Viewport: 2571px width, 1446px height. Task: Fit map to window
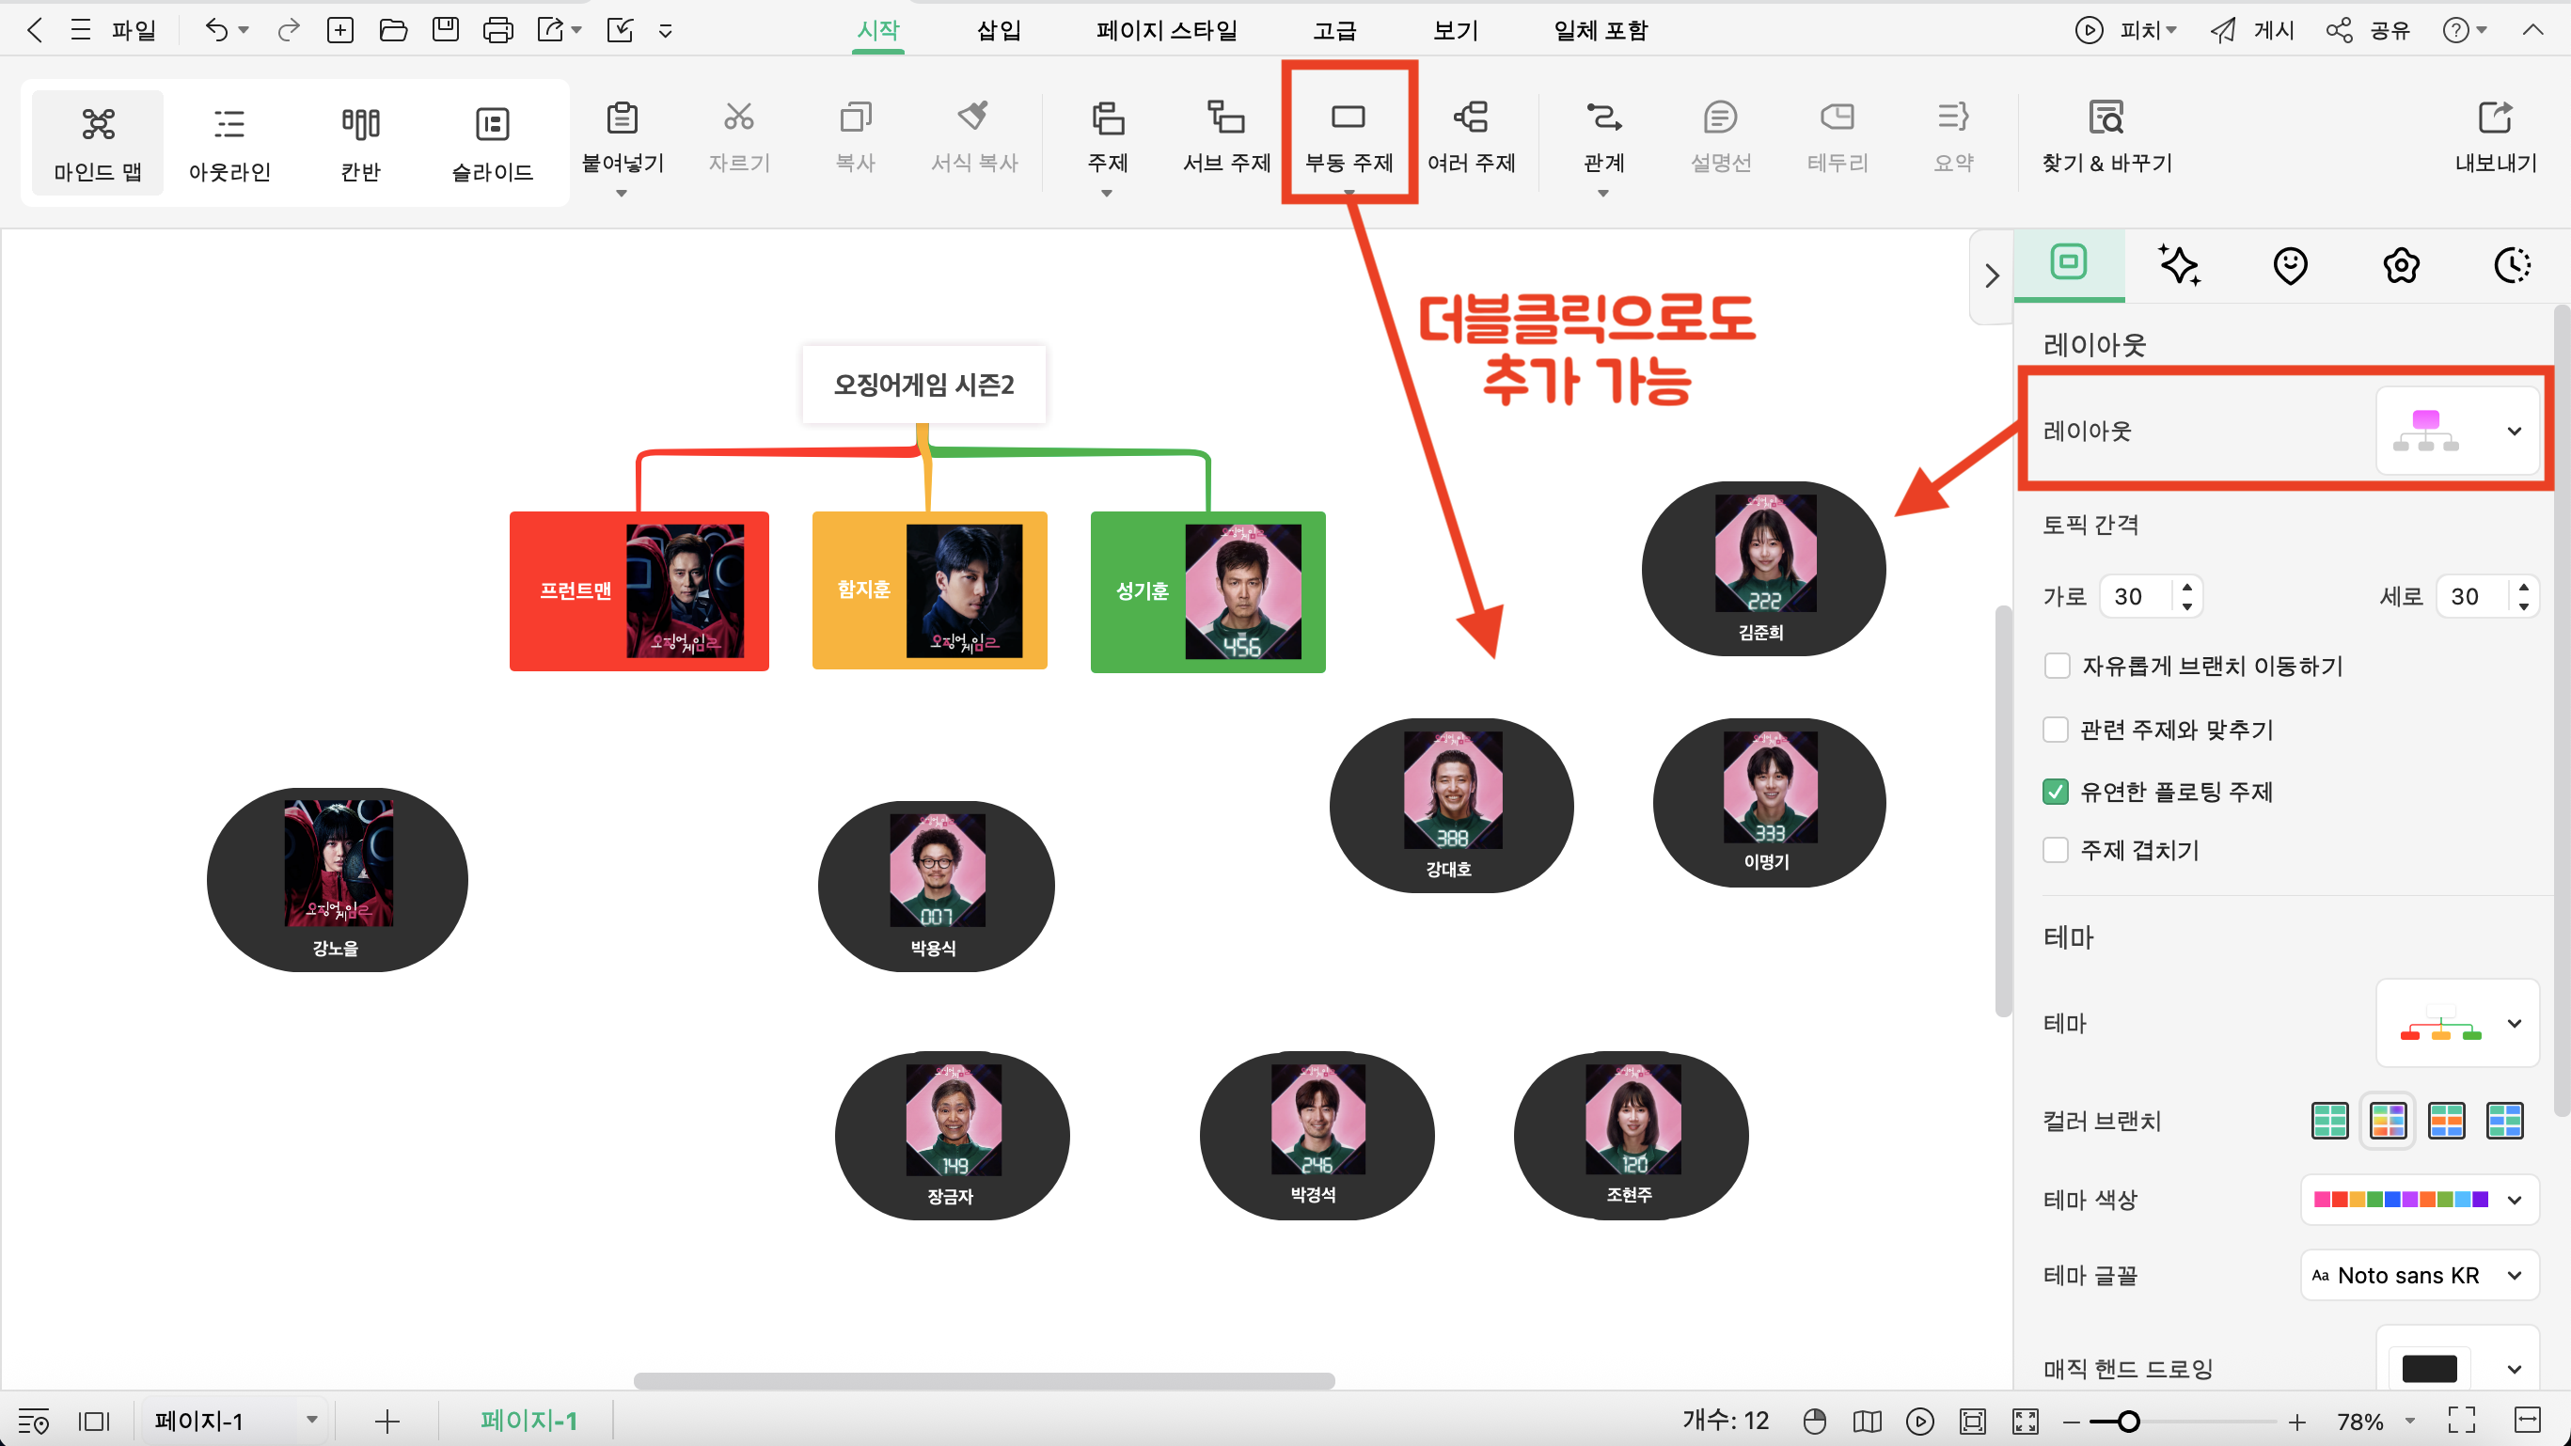(1972, 1420)
